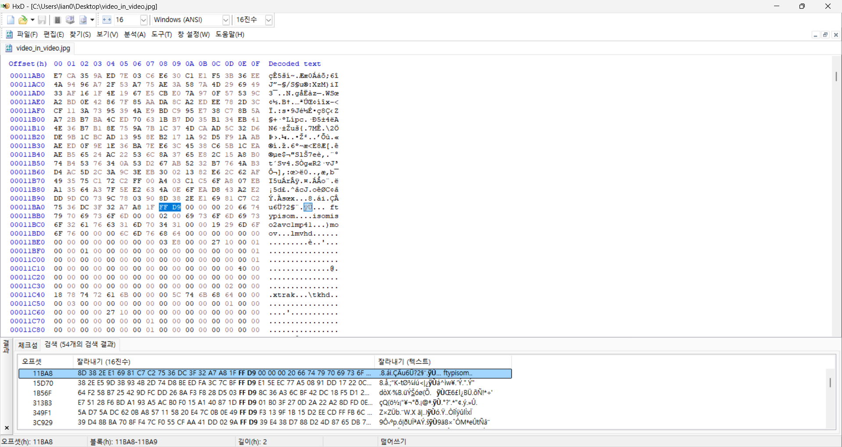This screenshot has height=447, width=842.
Task: Click decoded text "ypisom....isomis"
Action: click(303, 216)
